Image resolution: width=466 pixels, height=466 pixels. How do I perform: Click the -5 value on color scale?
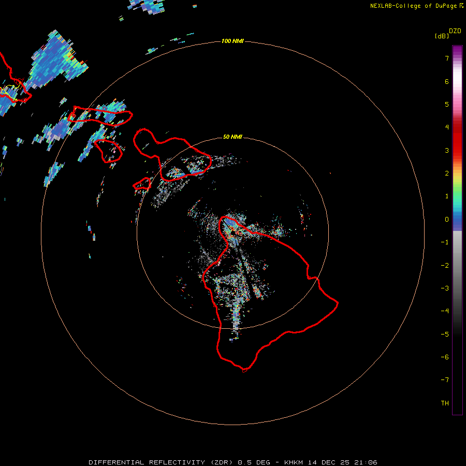pos(445,334)
